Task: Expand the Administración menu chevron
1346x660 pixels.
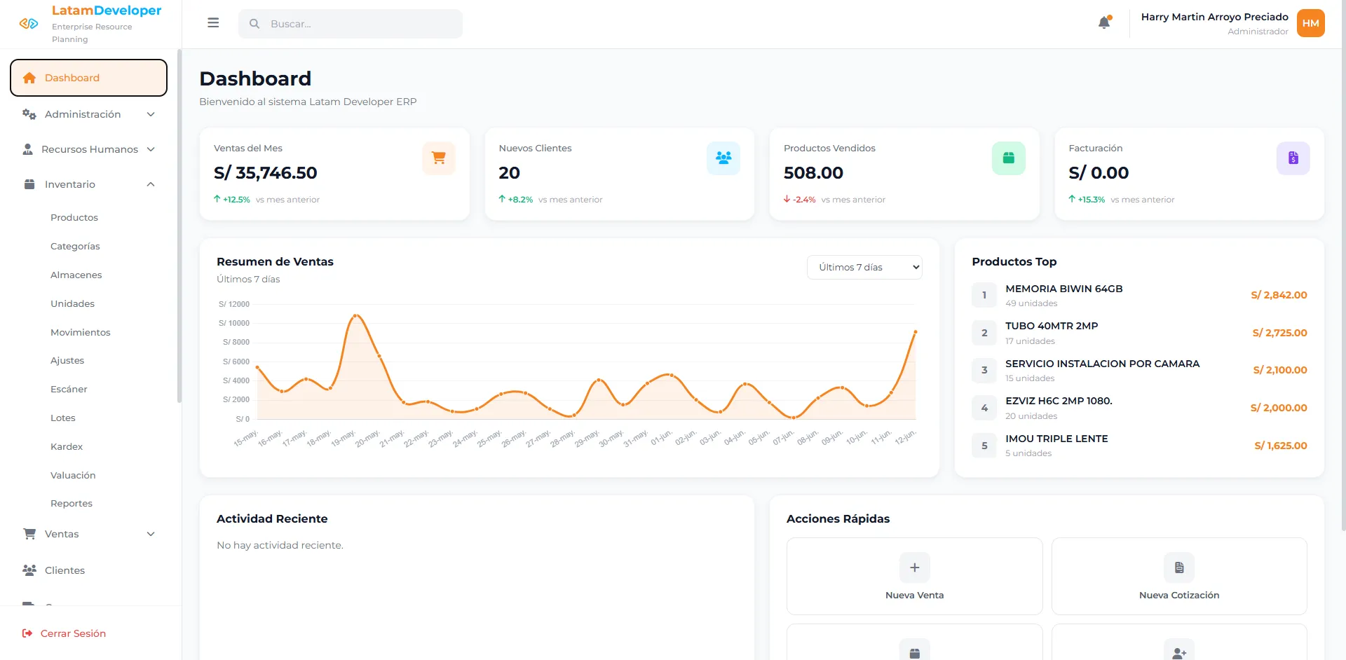Action: click(151, 114)
